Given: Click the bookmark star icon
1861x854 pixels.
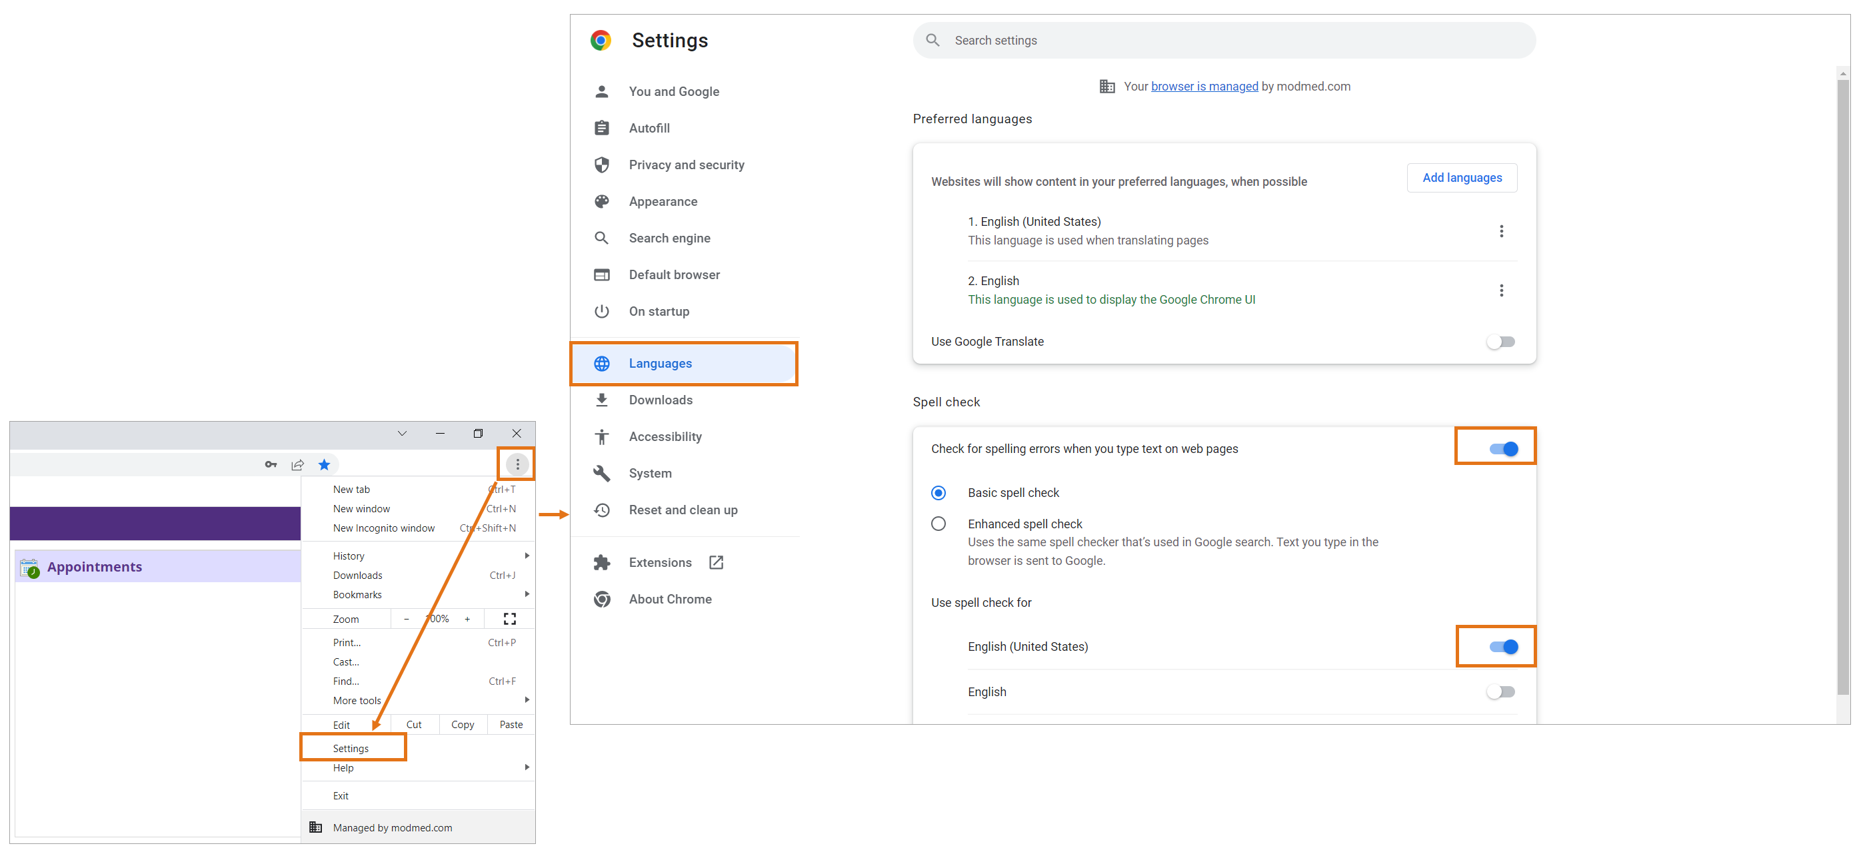Looking at the screenshot, I should pos(325,464).
